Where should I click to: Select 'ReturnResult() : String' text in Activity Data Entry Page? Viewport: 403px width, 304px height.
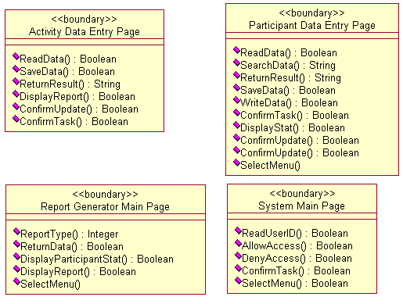[x=70, y=84]
